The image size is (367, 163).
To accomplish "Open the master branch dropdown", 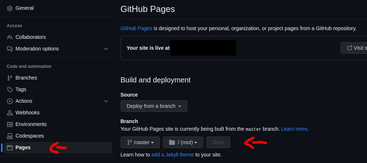I will [x=140, y=142].
